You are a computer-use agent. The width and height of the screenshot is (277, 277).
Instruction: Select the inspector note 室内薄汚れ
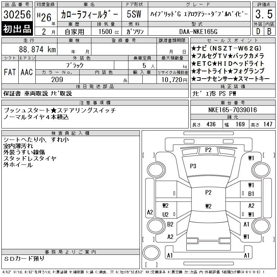pos(18,146)
